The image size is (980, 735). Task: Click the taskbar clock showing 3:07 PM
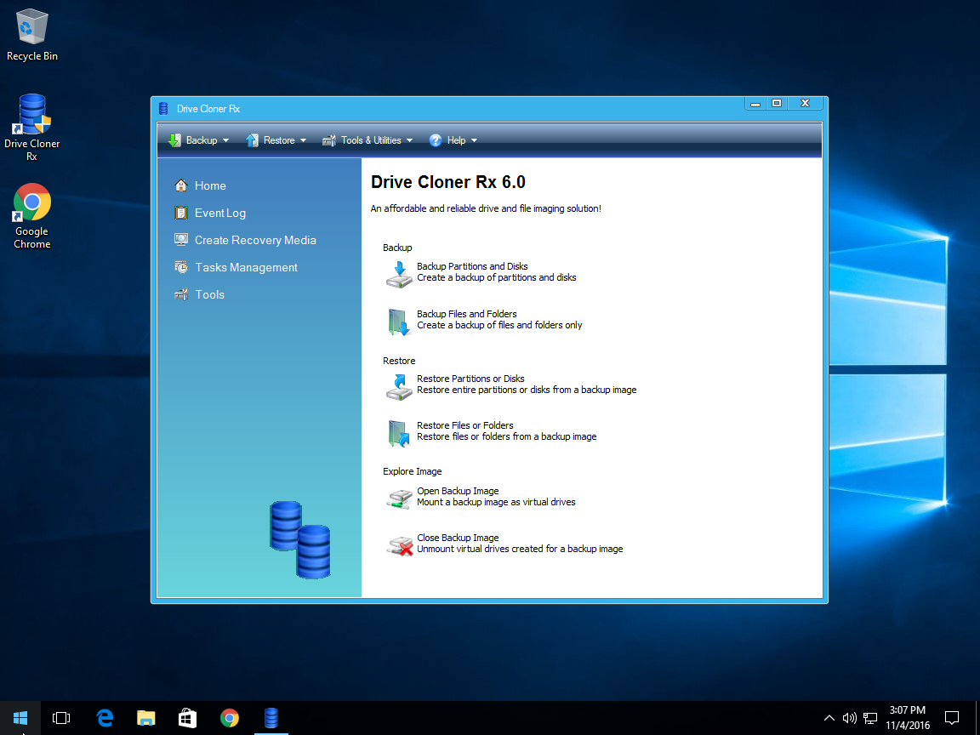[x=908, y=718]
